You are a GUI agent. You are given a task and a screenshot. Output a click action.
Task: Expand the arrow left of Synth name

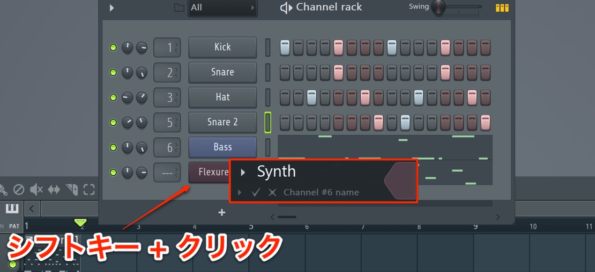point(243,172)
